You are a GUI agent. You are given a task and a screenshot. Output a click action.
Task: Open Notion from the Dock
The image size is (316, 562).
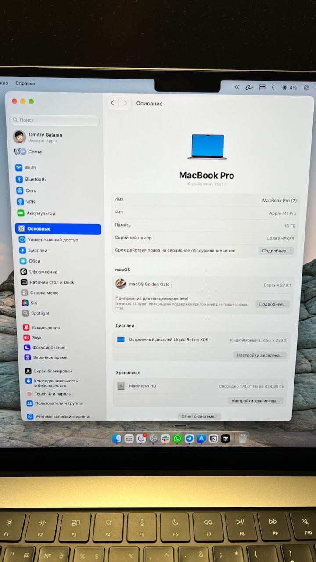click(x=213, y=438)
